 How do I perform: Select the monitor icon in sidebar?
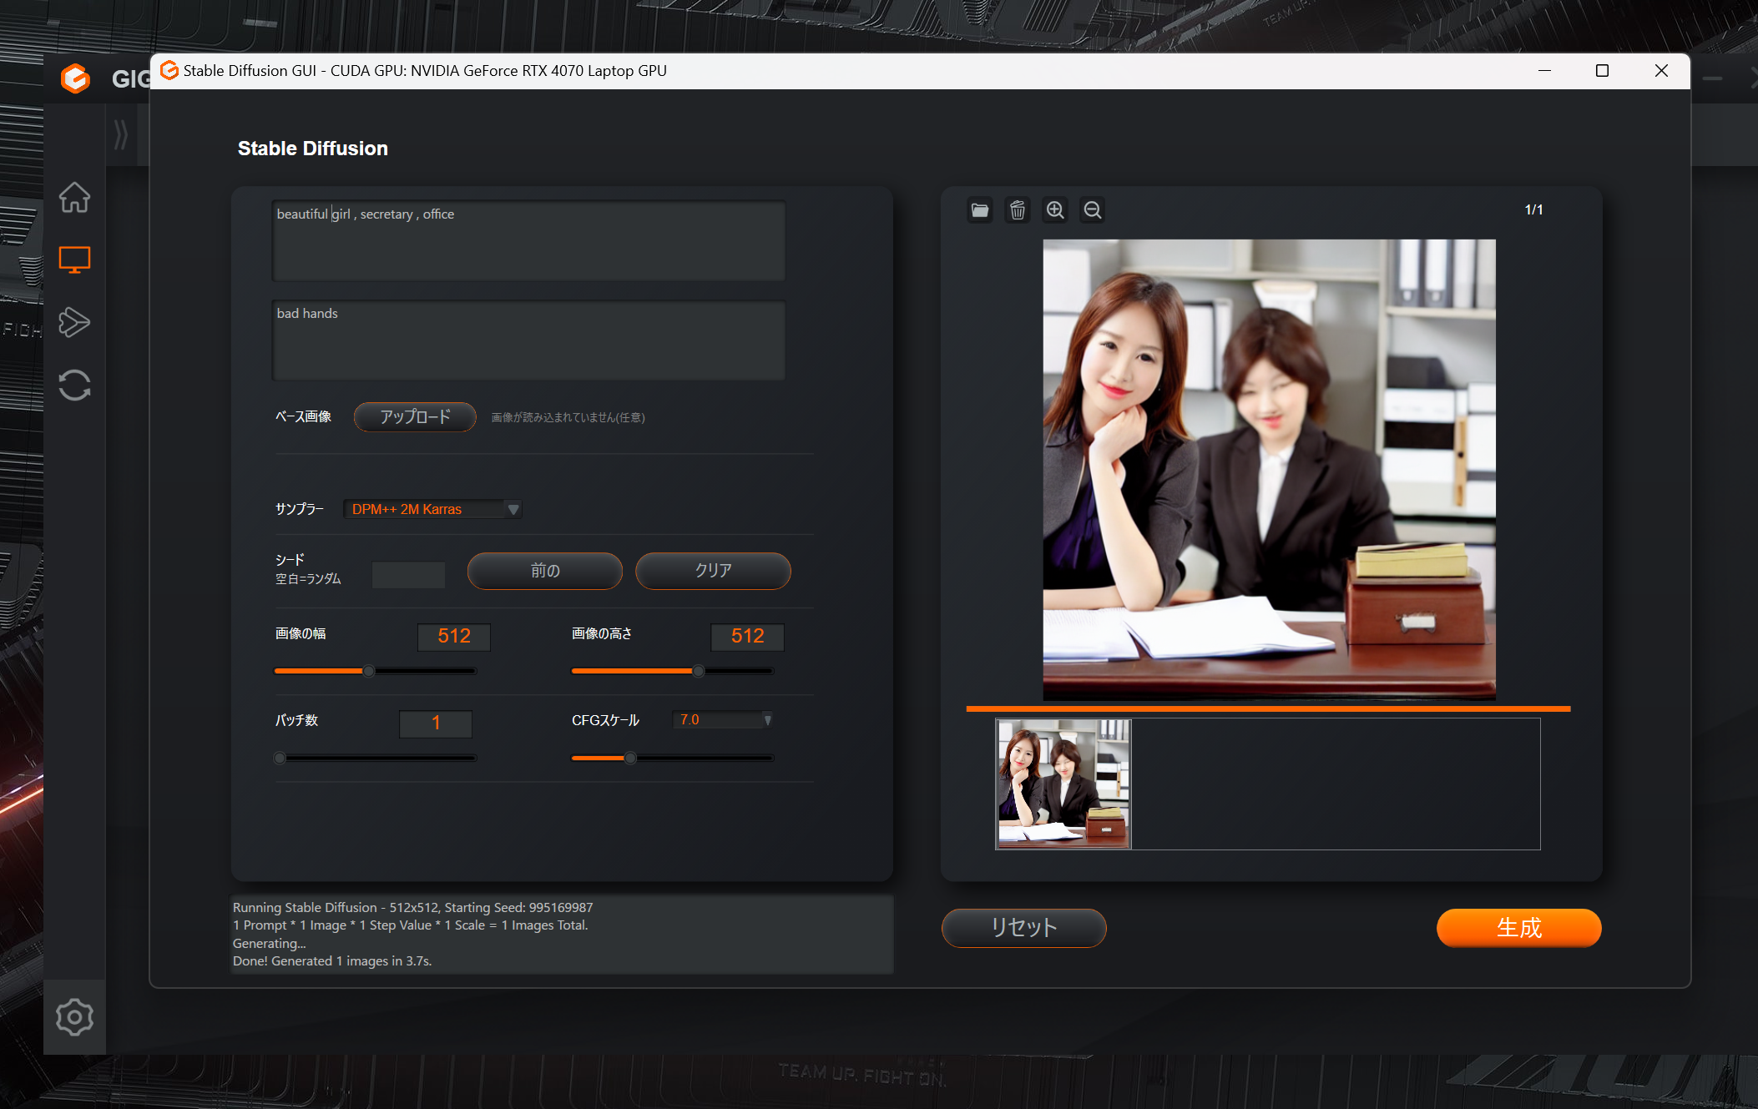[74, 260]
